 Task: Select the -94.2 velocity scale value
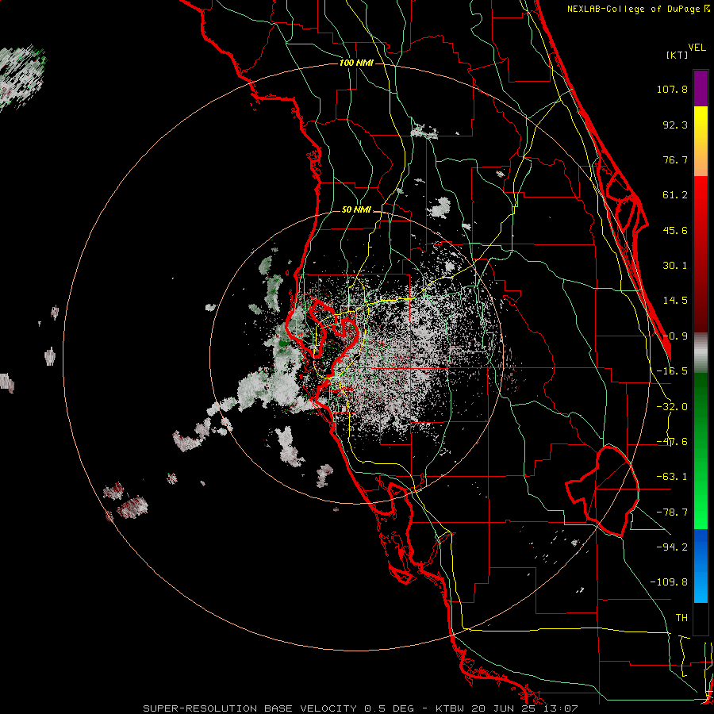[672, 547]
